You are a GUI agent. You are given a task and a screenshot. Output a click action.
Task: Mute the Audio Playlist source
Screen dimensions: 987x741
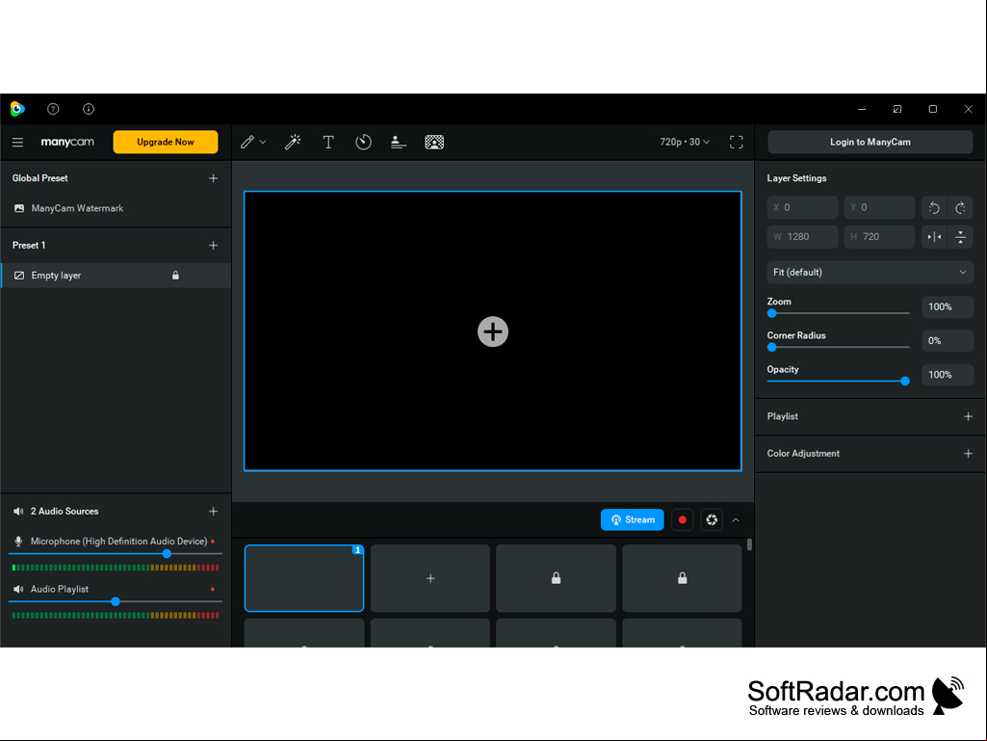(x=18, y=589)
